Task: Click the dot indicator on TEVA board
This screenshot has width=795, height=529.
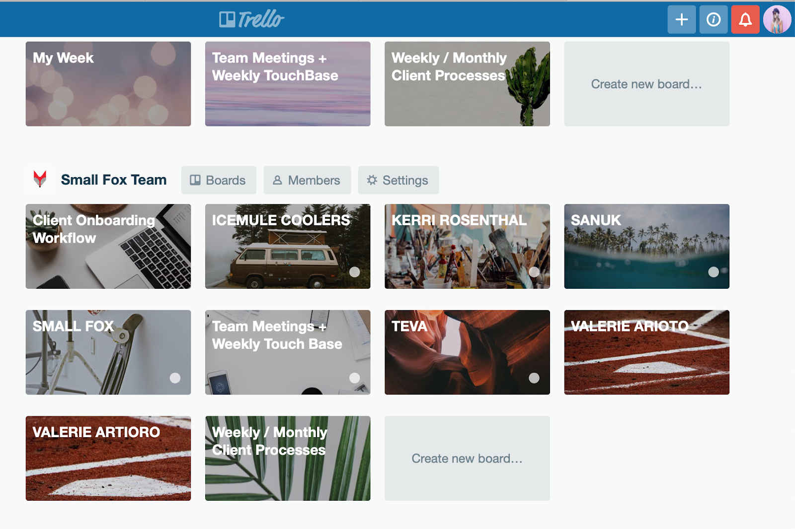Action: click(x=534, y=378)
